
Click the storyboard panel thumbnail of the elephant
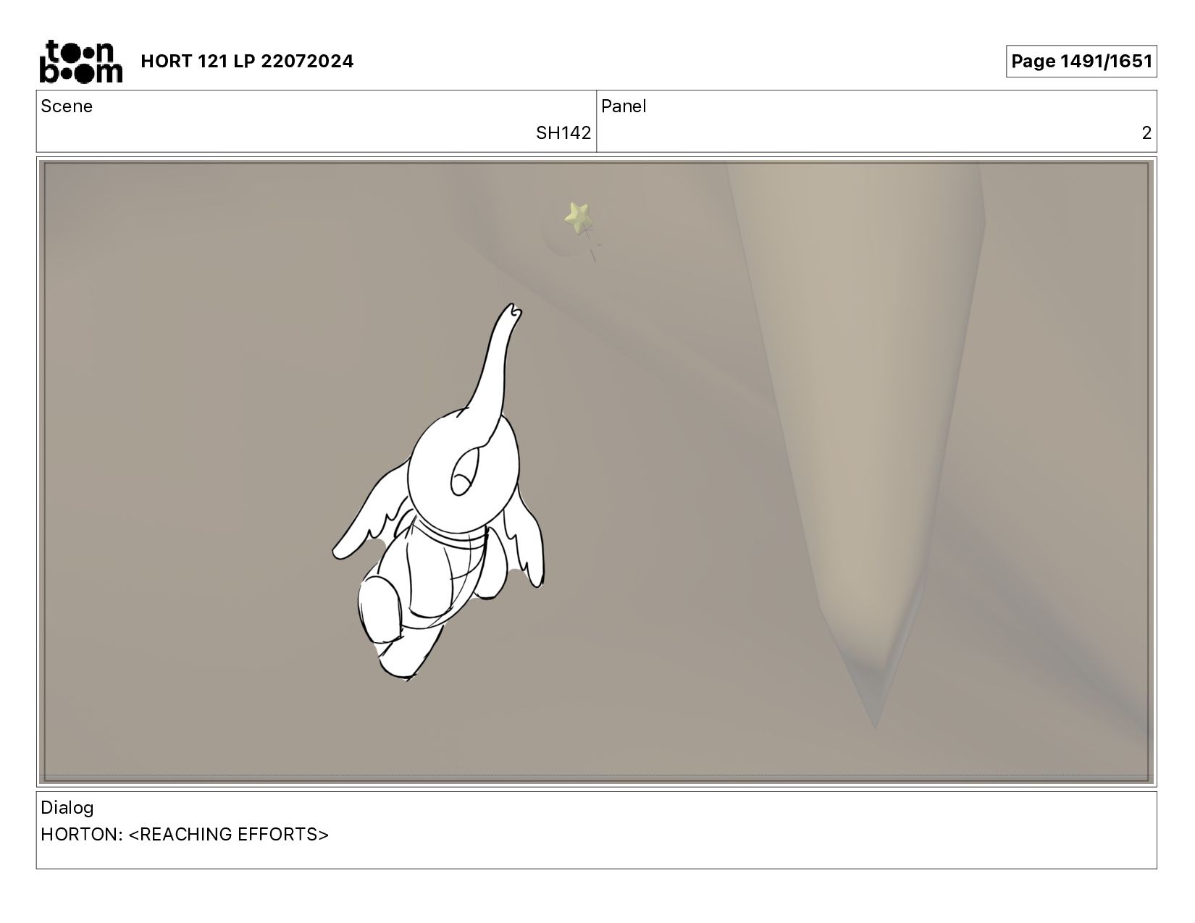click(x=596, y=472)
